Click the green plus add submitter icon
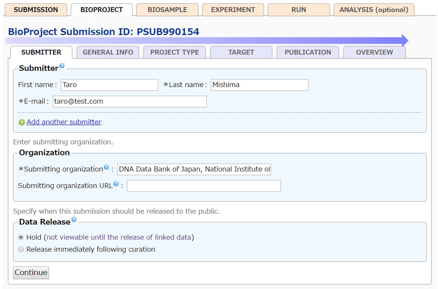Viewport: 438px width, 289px height. click(x=22, y=123)
